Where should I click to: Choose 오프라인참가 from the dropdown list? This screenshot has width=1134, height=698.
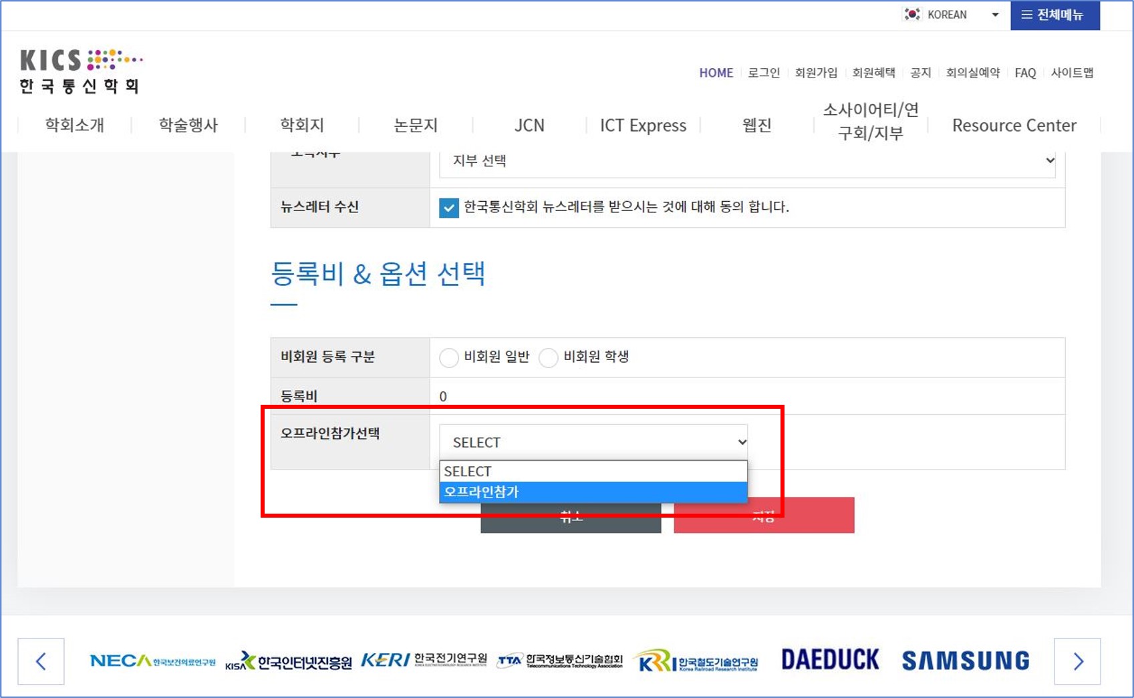pos(593,492)
